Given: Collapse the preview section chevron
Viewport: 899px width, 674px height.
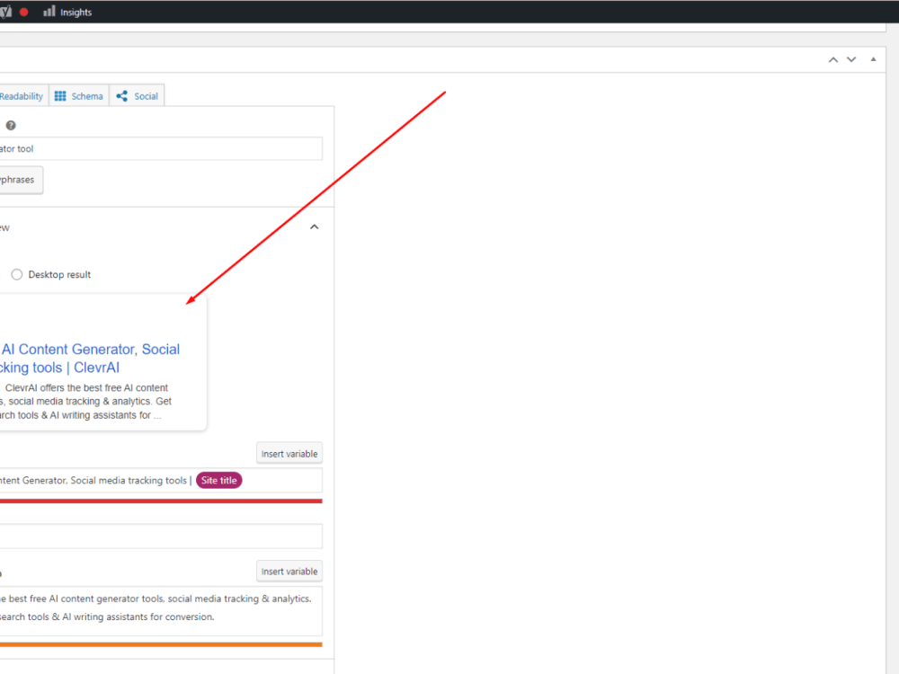Looking at the screenshot, I should (x=314, y=227).
